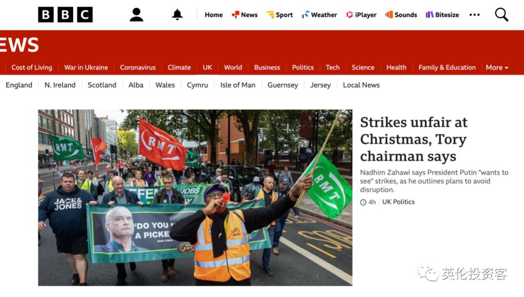524x297 pixels.
Task: Open BBC Weather
Action: pos(319,15)
